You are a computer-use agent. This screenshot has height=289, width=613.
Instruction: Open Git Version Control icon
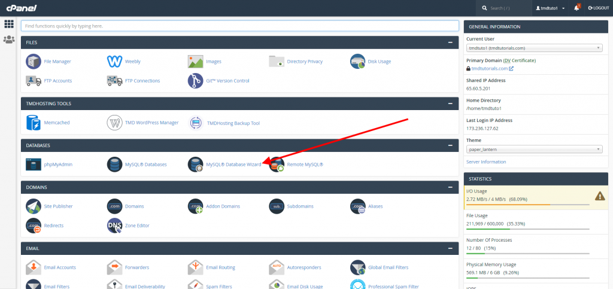(196, 81)
